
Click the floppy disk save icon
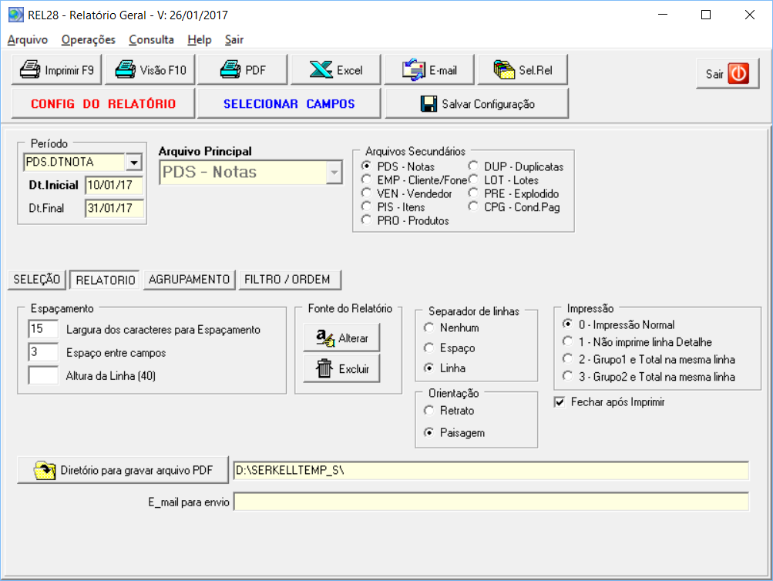(x=429, y=104)
